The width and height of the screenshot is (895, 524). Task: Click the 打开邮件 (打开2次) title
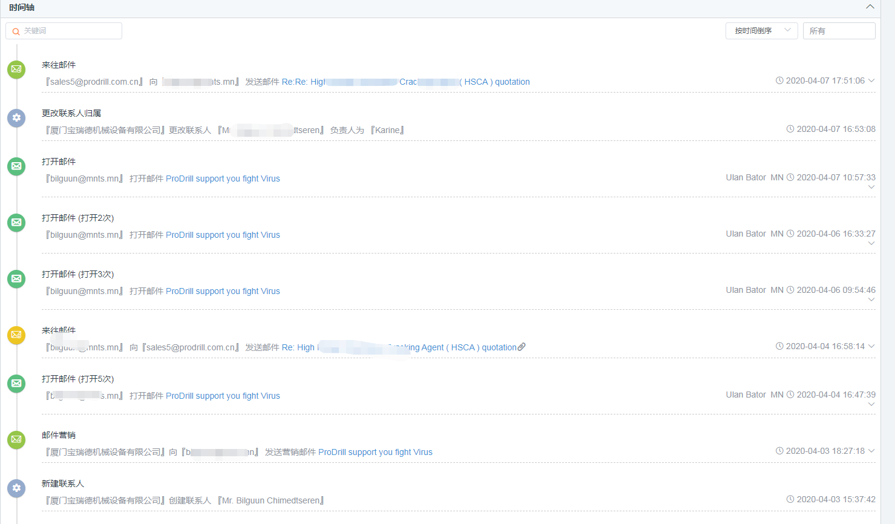[x=77, y=218]
